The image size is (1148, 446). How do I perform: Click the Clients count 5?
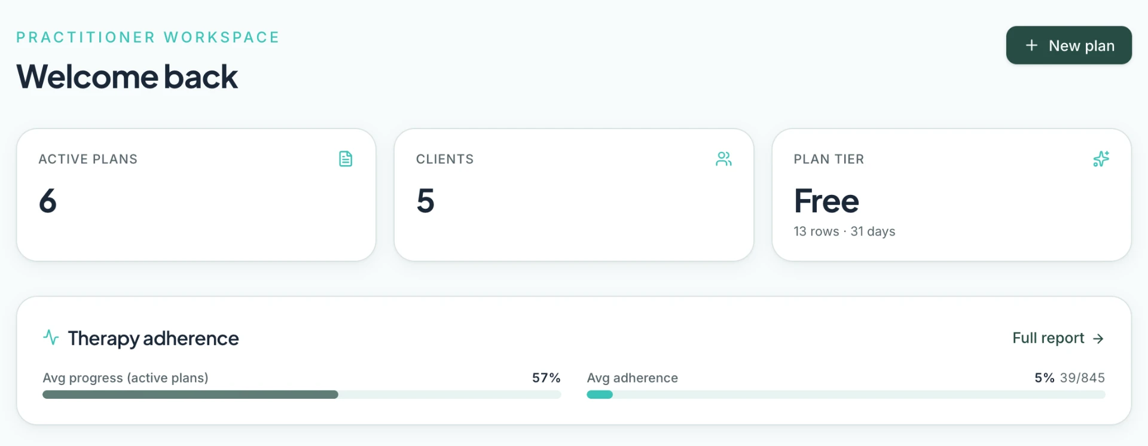pos(426,201)
